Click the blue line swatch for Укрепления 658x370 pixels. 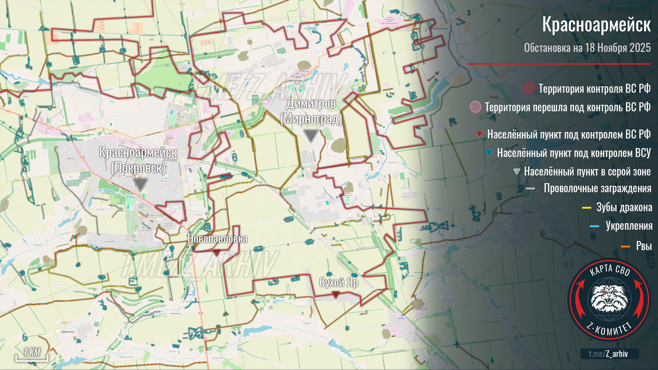pyautogui.click(x=595, y=226)
